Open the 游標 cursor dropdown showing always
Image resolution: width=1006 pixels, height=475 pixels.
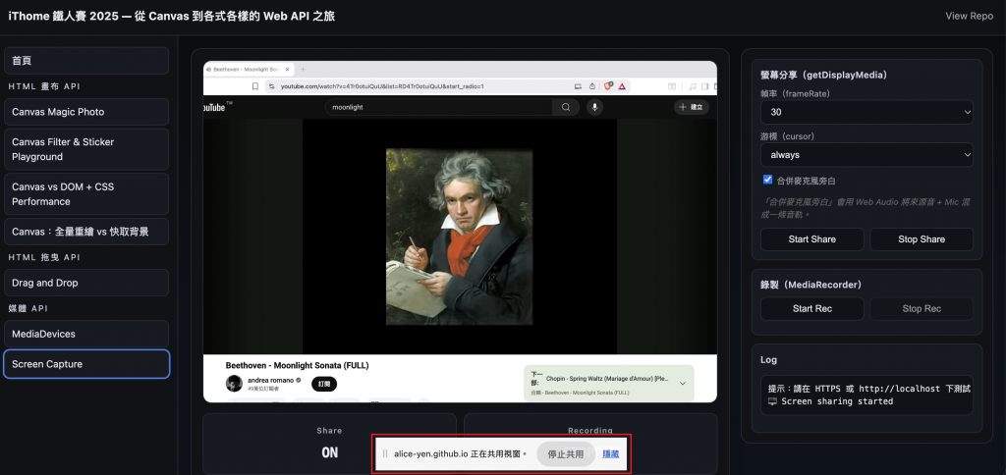866,154
